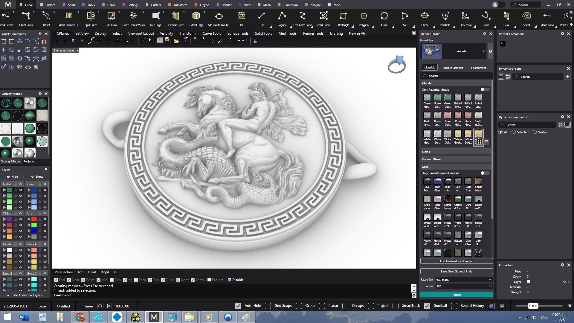The image size is (574, 323).
Task: Switch to the Environment tab
Action: (478, 68)
